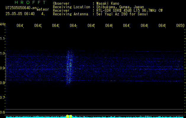The height and width of the screenshot is (118, 186).
Task: Click the Receiving Antenna label
Action: [x=71, y=14]
